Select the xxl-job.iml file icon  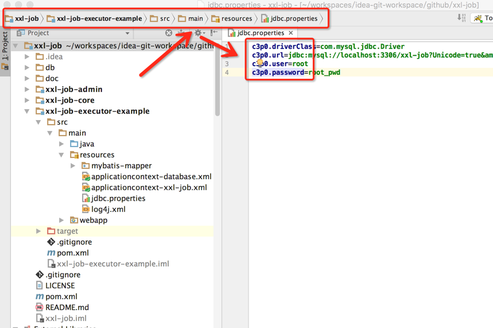40,318
